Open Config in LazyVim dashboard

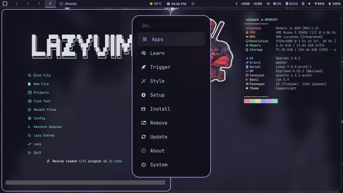coord(39,118)
